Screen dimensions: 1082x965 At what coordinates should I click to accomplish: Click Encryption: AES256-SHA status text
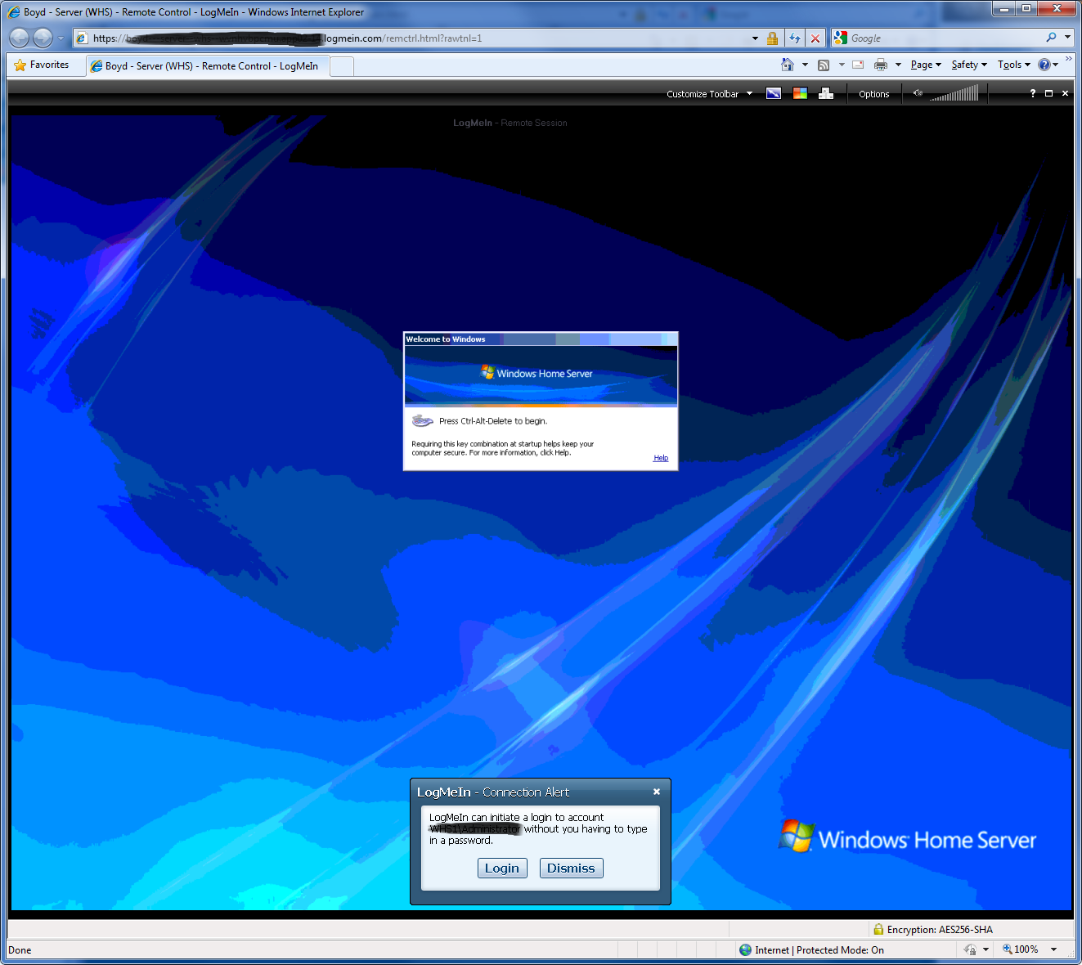tap(940, 930)
